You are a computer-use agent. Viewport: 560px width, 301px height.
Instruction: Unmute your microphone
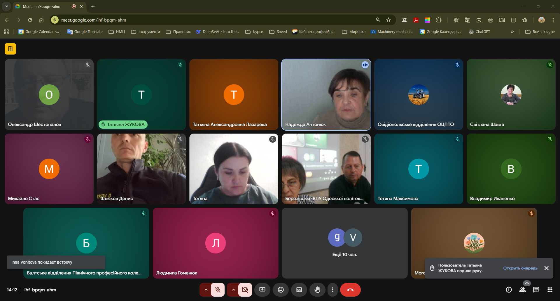(x=218, y=290)
